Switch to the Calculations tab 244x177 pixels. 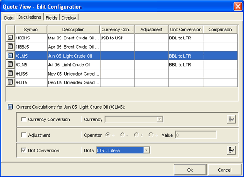pyautogui.click(x=29, y=17)
